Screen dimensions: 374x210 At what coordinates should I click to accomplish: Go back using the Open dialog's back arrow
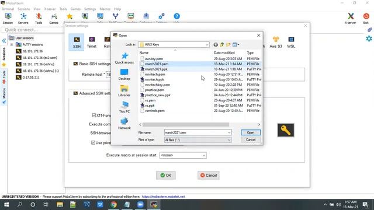(x=216, y=44)
